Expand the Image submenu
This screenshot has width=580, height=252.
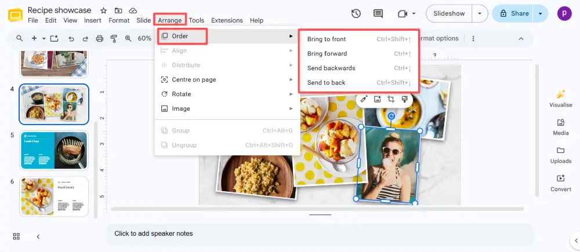tap(227, 109)
